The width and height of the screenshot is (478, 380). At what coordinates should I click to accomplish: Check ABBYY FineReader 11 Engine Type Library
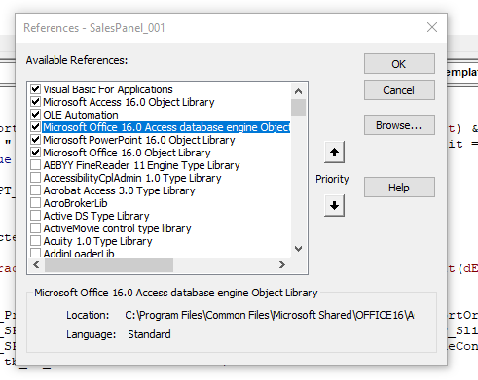tap(35, 165)
